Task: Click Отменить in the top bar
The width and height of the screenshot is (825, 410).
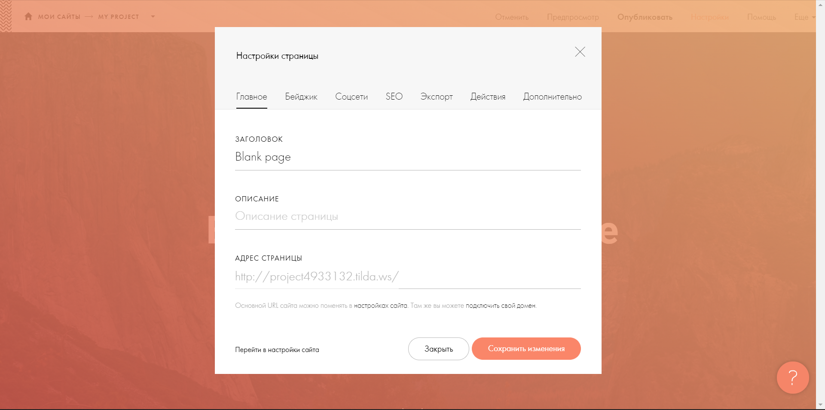Action: (x=512, y=17)
